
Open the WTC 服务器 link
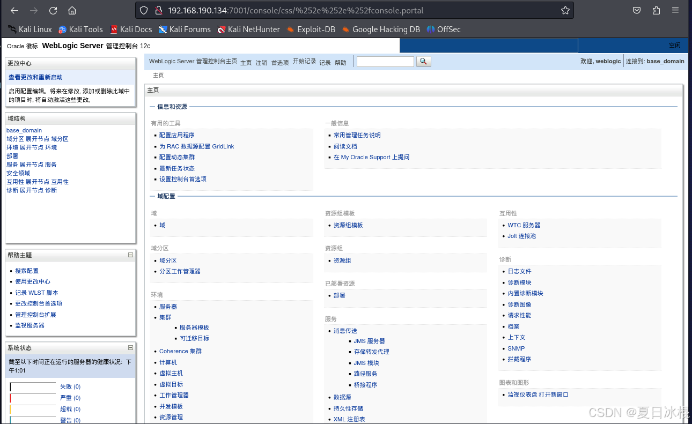coord(524,225)
